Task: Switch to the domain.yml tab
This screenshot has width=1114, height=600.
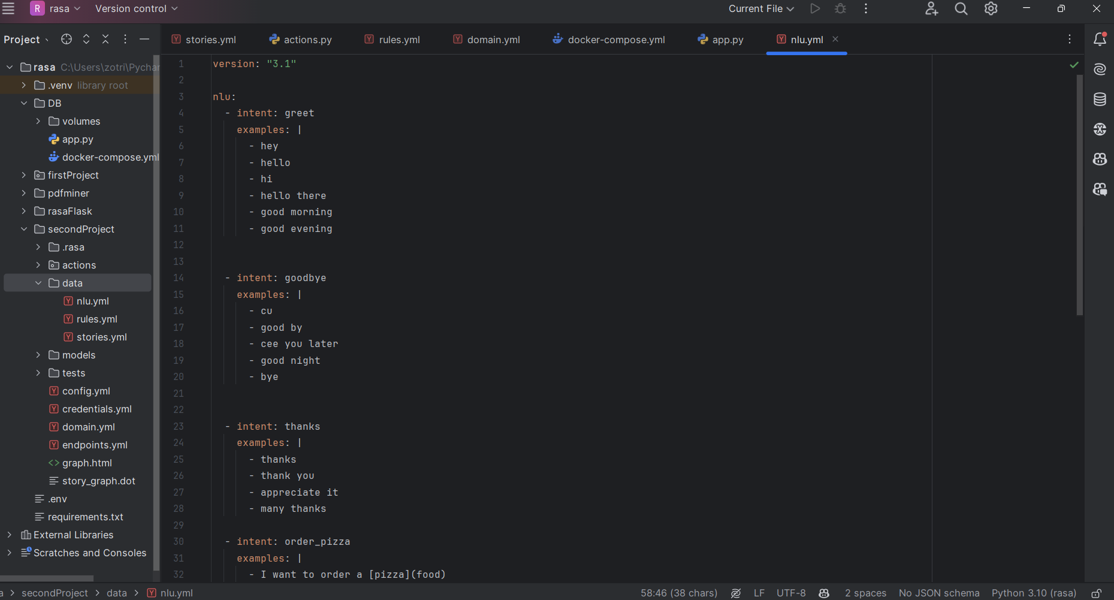Action: (x=487, y=40)
